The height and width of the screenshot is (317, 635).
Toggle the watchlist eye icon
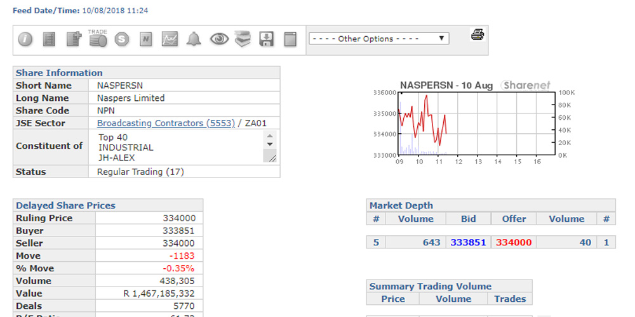pyautogui.click(x=219, y=39)
